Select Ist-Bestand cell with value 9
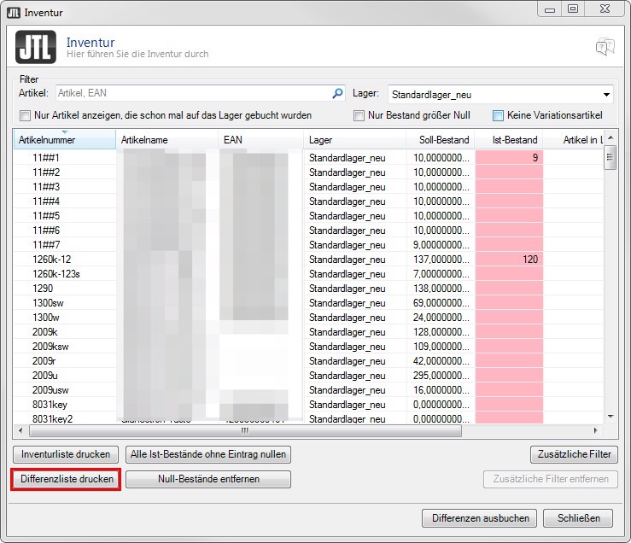This screenshot has height=543, width=631. click(509, 158)
